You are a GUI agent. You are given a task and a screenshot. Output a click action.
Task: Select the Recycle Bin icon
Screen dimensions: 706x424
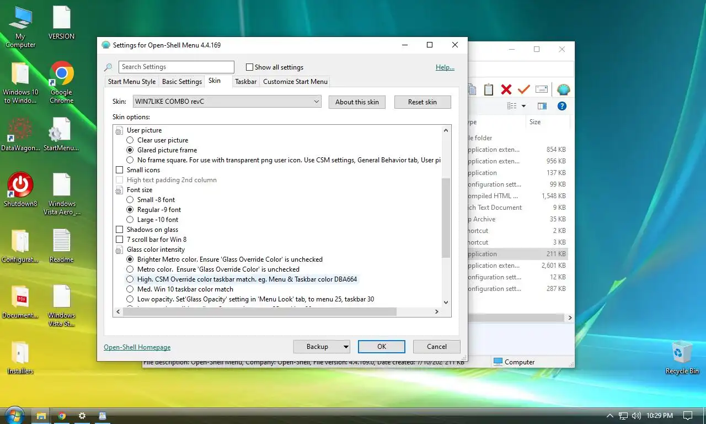[x=682, y=357]
